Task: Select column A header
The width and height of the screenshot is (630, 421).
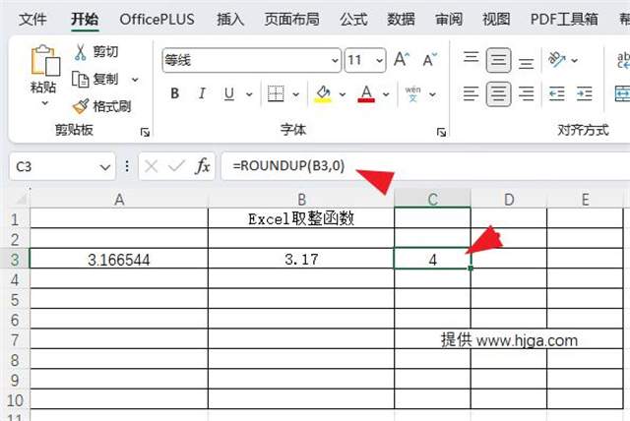Action: [119, 199]
